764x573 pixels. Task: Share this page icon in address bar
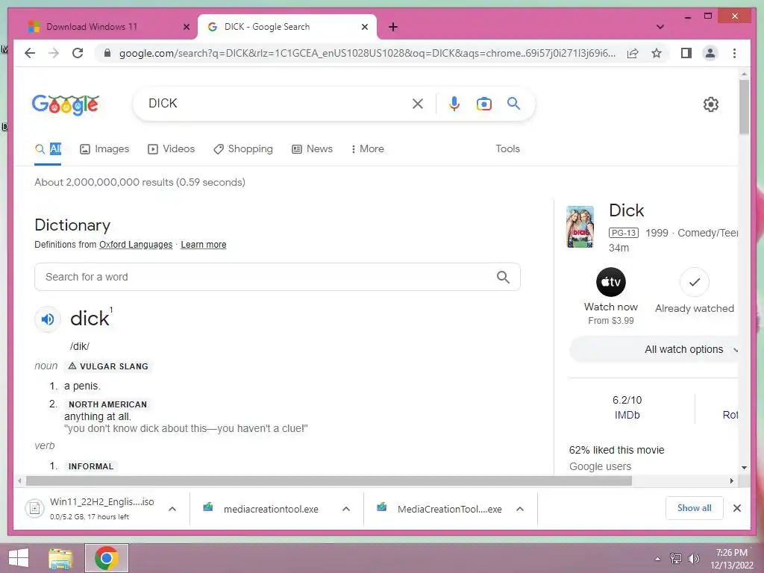(633, 53)
